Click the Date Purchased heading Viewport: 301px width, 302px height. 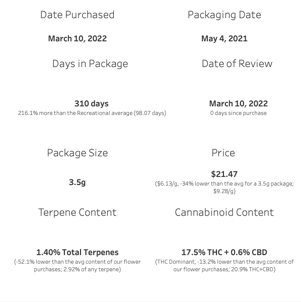(78, 15)
